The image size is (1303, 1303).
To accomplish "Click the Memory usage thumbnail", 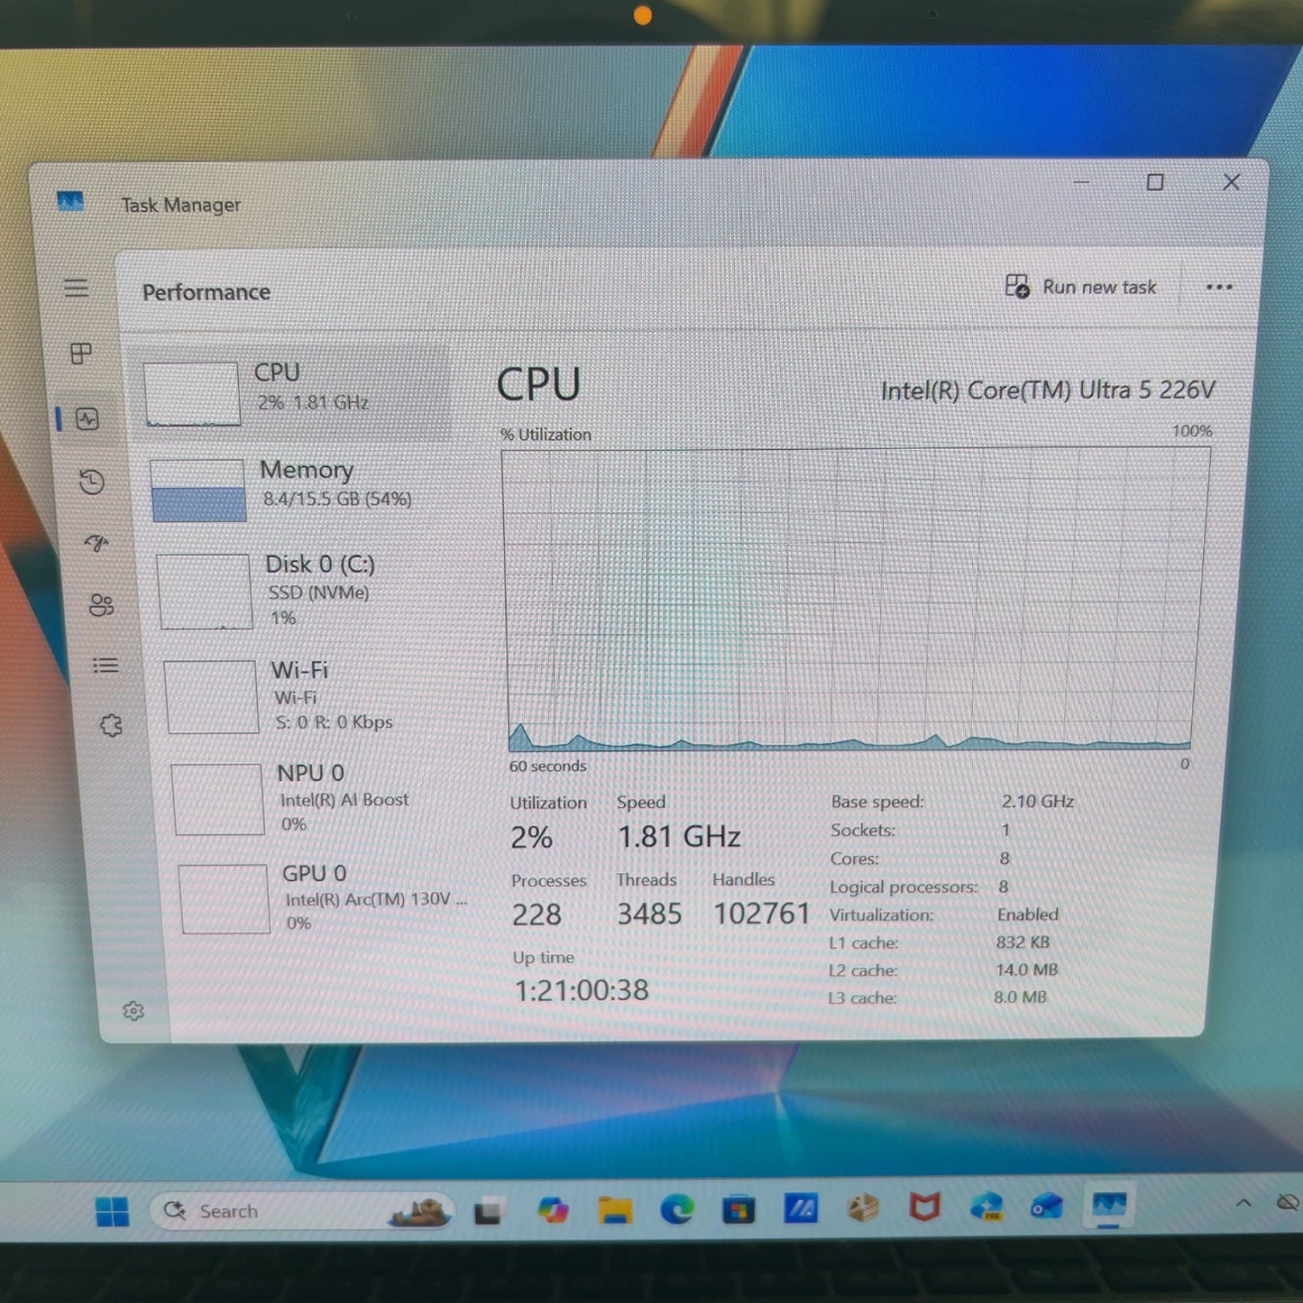I will click(x=197, y=491).
